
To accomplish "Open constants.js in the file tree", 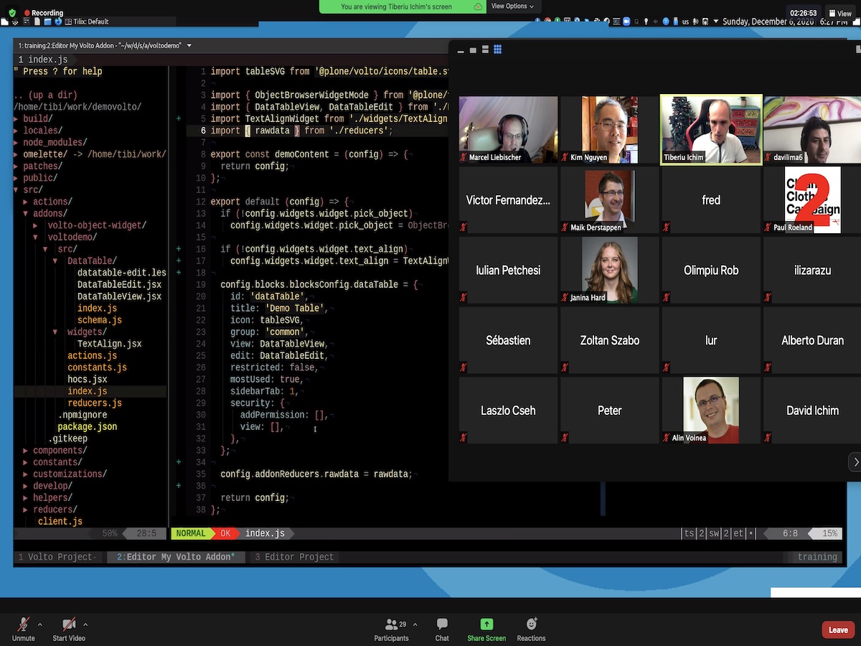I will click(97, 368).
